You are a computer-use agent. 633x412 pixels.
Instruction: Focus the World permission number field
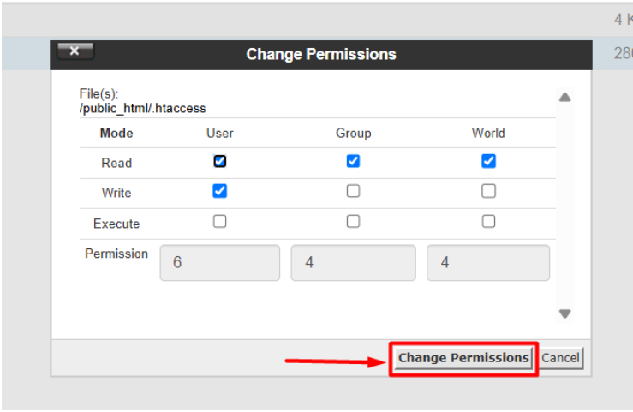(x=488, y=263)
